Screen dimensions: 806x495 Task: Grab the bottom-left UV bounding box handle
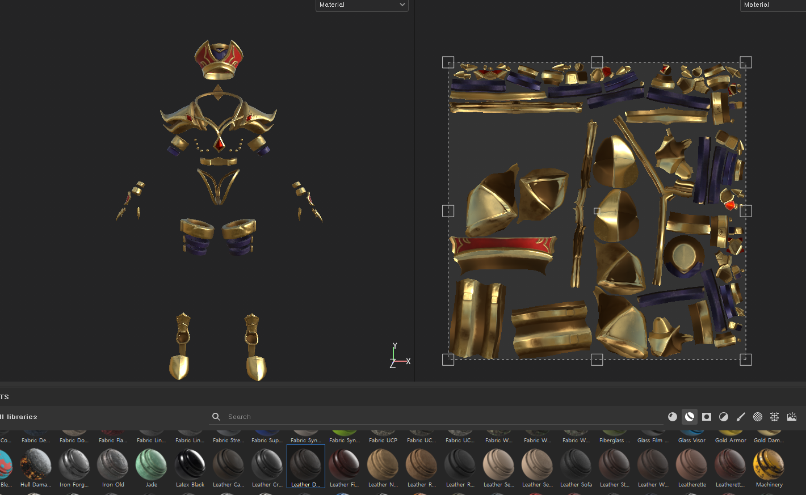coord(448,359)
